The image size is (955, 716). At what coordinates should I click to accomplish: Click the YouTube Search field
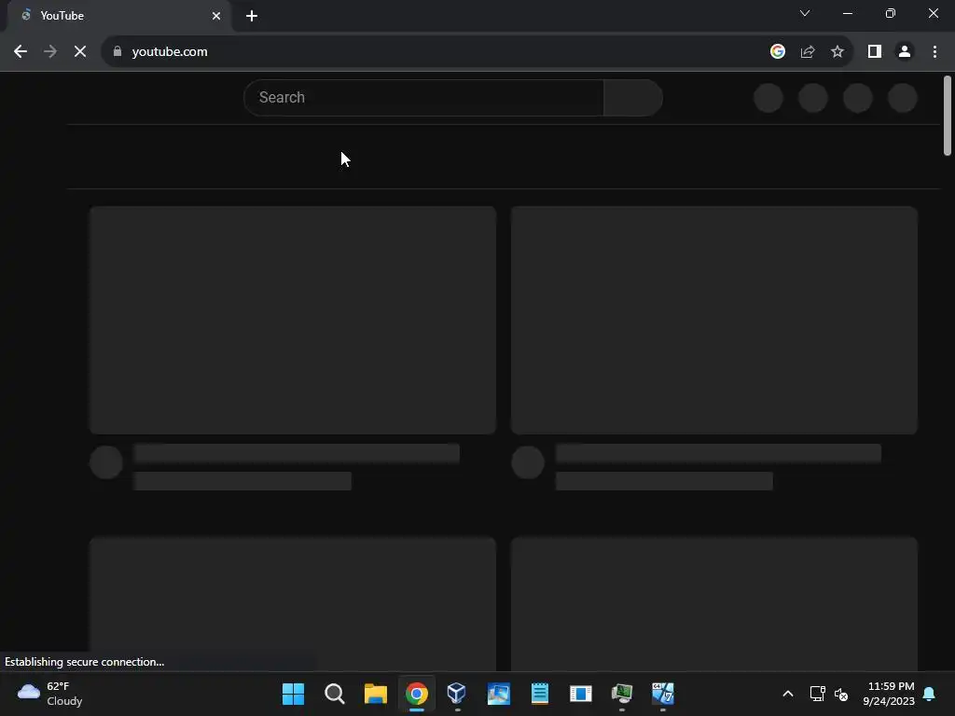coord(424,97)
